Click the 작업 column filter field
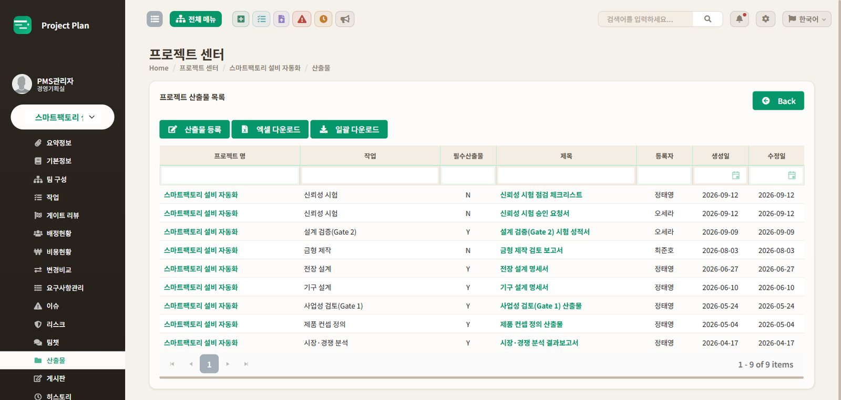 click(370, 175)
